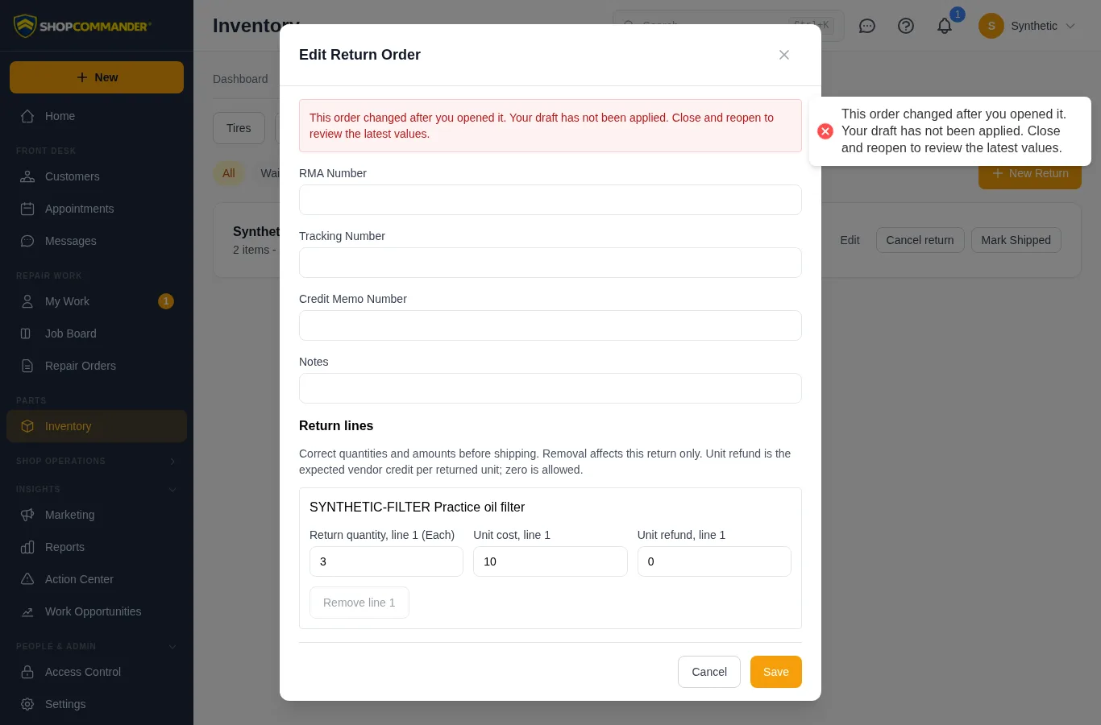This screenshot has width=1101, height=725.
Task: Focus the Notes field
Action: click(x=550, y=388)
